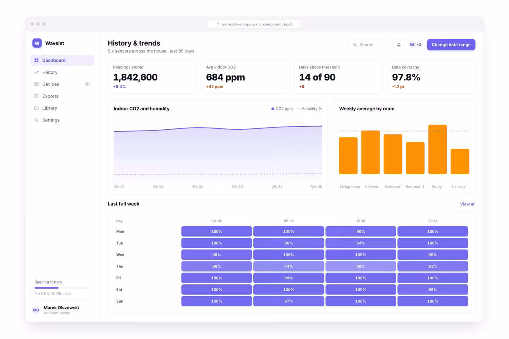Screen dimensions: 509x339
Task: Click the 18-24 column header
Action: (433, 221)
